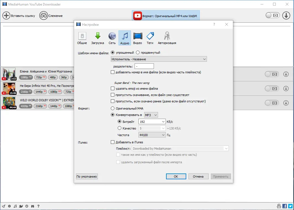
Task: Open the Видео settings tab
Action: 137,38
